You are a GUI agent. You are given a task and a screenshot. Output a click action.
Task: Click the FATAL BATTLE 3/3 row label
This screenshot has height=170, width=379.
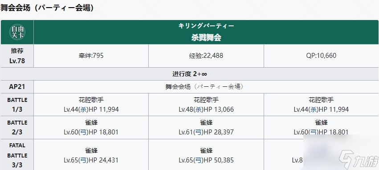[17, 155]
